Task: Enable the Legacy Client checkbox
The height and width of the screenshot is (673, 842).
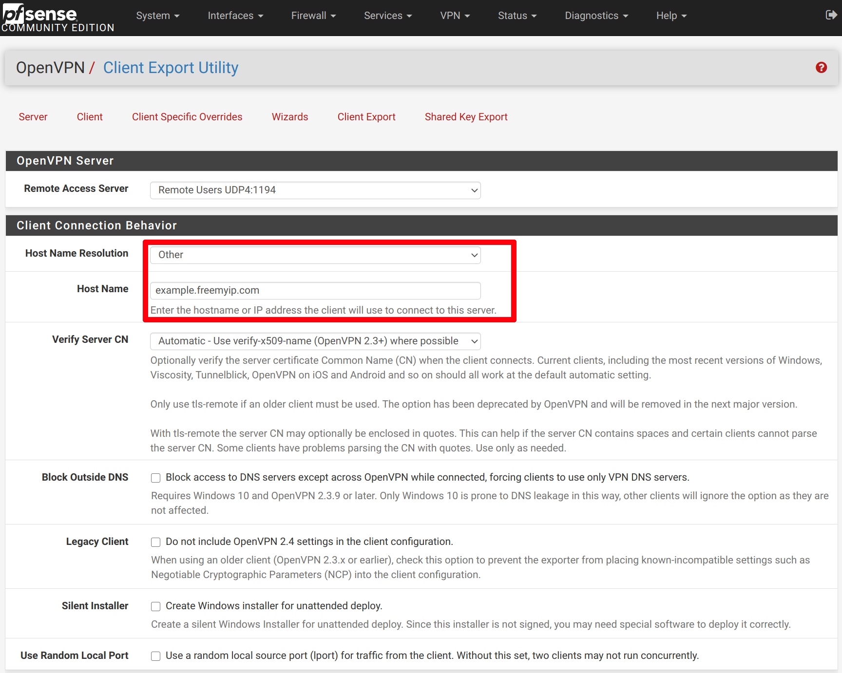Action: point(156,542)
